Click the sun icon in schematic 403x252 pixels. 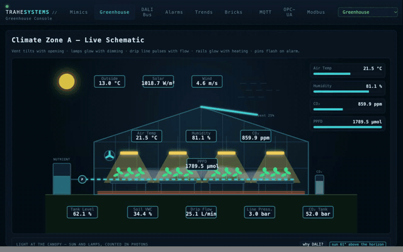67,81
